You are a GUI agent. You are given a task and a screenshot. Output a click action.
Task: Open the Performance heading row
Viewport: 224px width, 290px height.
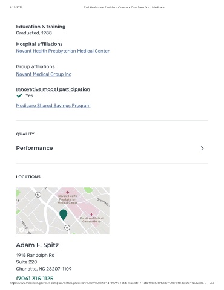(x=112, y=148)
